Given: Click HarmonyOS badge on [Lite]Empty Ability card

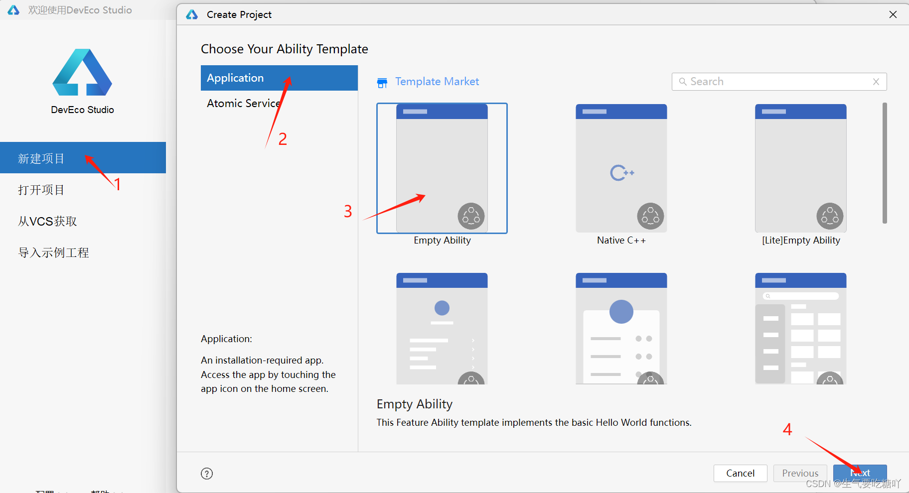Looking at the screenshot, I should point(830,216).
